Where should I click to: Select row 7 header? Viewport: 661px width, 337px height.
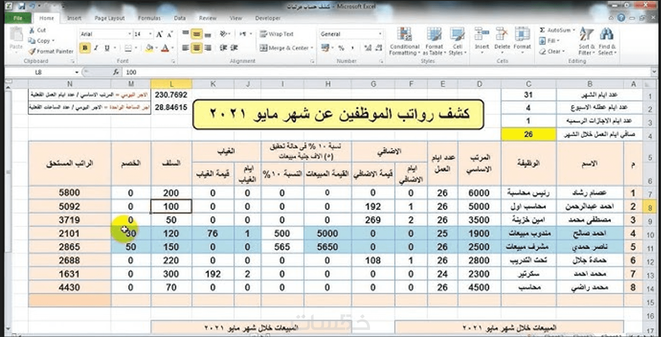pyautogui.click(x=650, y=193)
